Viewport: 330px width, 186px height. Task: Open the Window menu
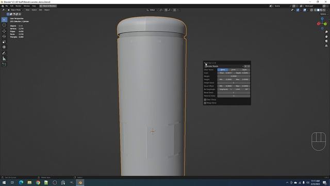click(x=27, y=6)
